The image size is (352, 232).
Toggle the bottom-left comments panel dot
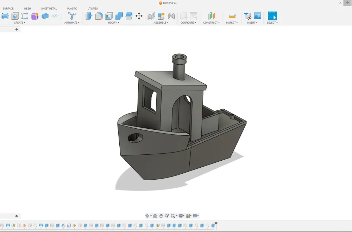pos(17,216)
